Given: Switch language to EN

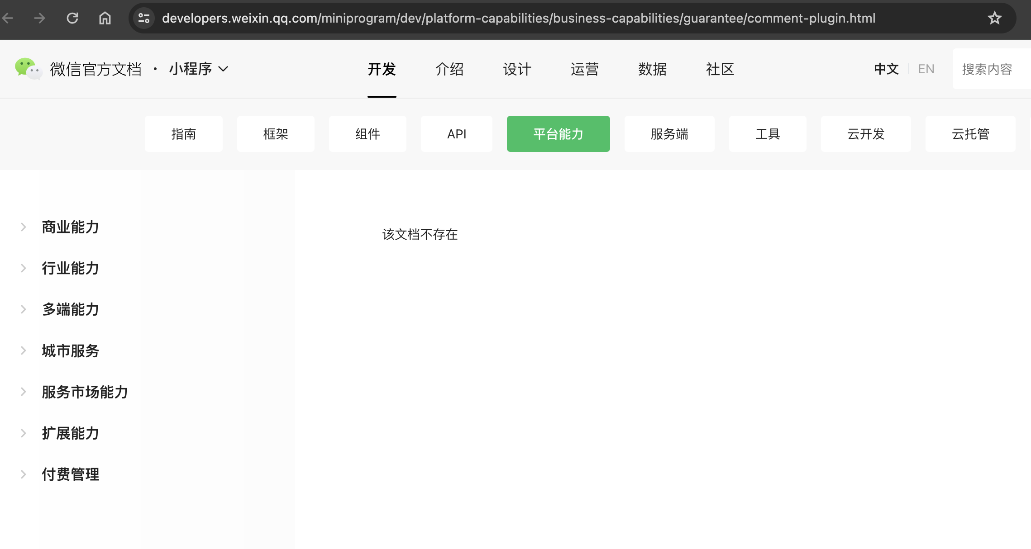Looking at the screenshot, I should [926, 69].
